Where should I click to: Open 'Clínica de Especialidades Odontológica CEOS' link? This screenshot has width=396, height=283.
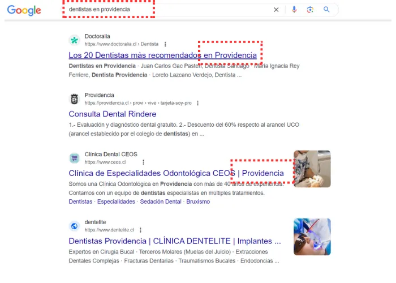click(x=177, y=173)
